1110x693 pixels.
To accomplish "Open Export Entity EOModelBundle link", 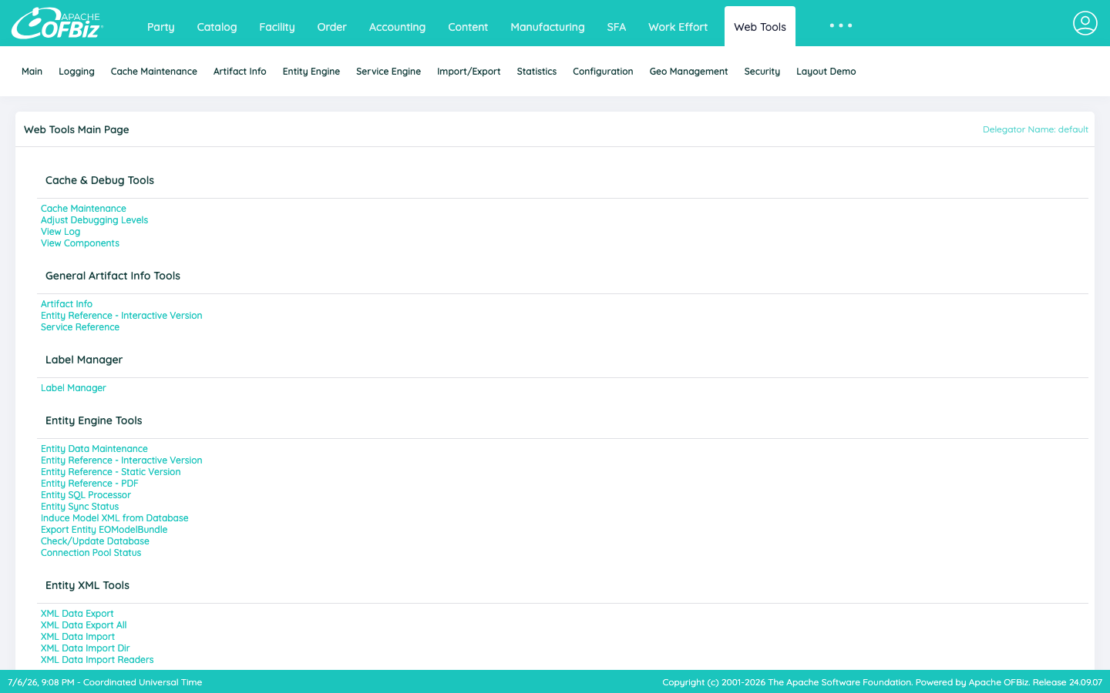I will tap(104, 530).
